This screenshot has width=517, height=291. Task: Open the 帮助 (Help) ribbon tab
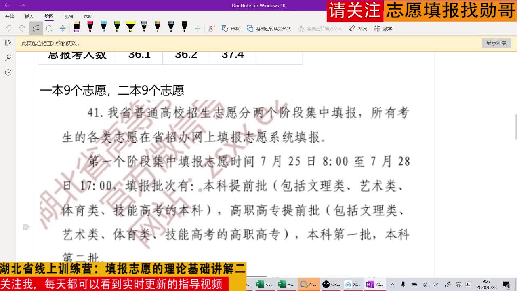[88, 16]
